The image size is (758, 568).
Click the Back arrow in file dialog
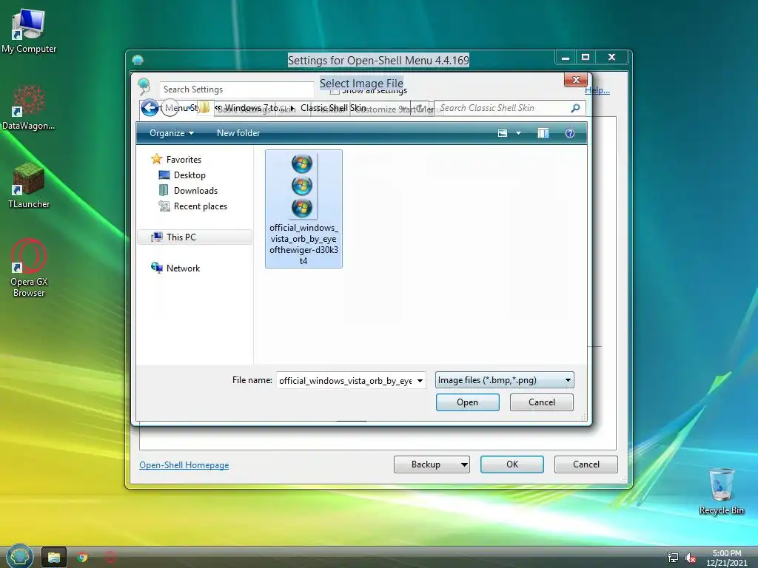pos(150,108)
